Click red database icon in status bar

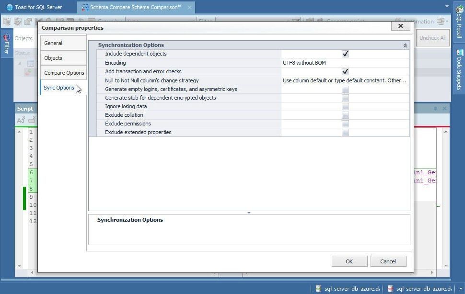click(390, 288)
